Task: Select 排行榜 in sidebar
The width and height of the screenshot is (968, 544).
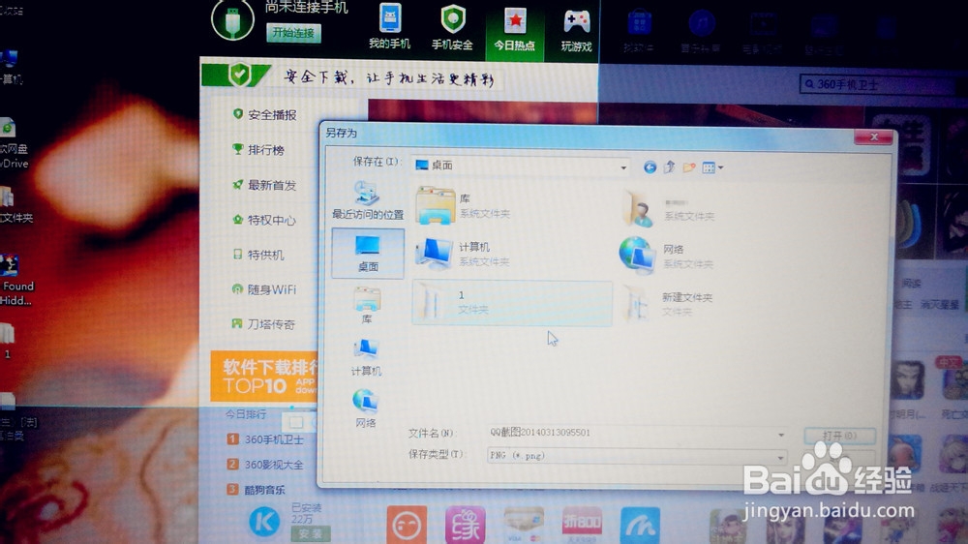Action: [258, 150]
